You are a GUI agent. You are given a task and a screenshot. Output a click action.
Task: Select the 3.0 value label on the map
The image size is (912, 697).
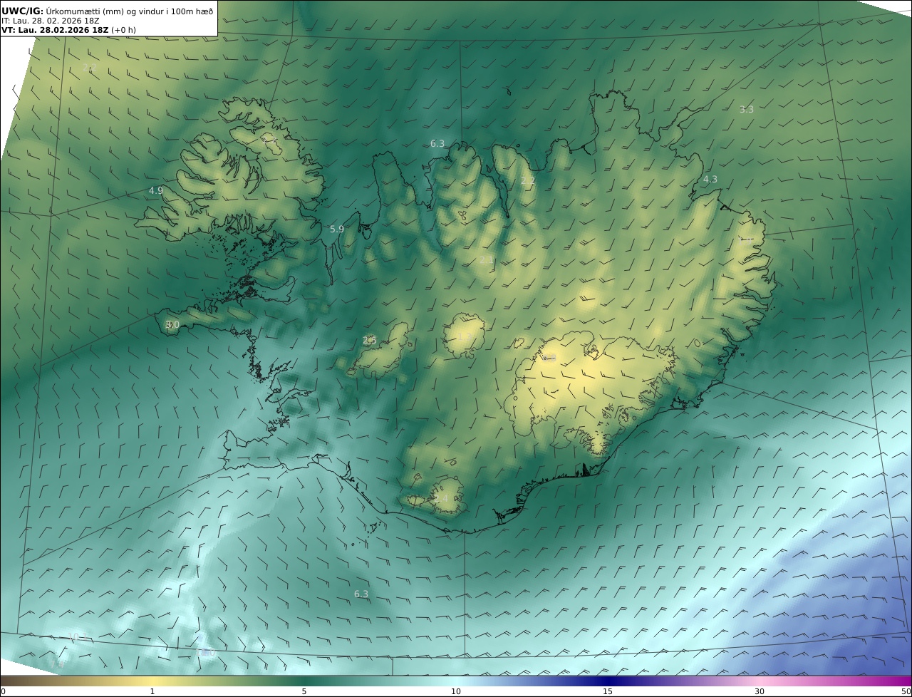point(172,325)
